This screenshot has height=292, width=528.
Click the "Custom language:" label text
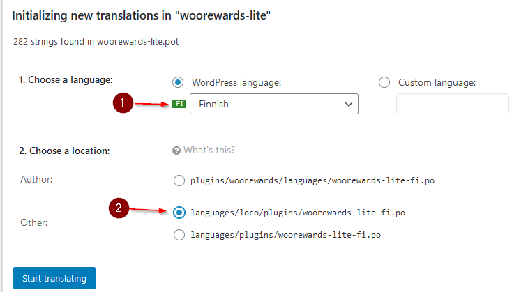click(437, 82)
